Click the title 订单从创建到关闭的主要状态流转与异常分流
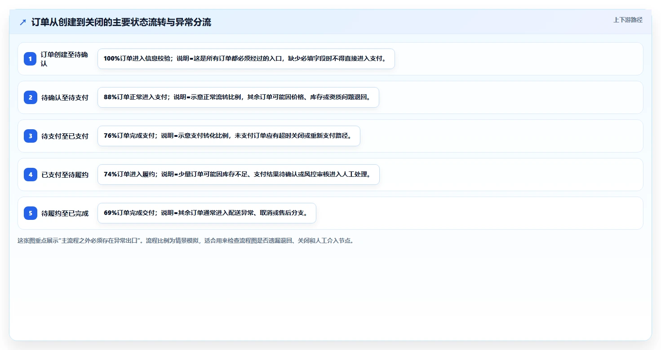This screenshot has width=661, height=350. point(121,22)
